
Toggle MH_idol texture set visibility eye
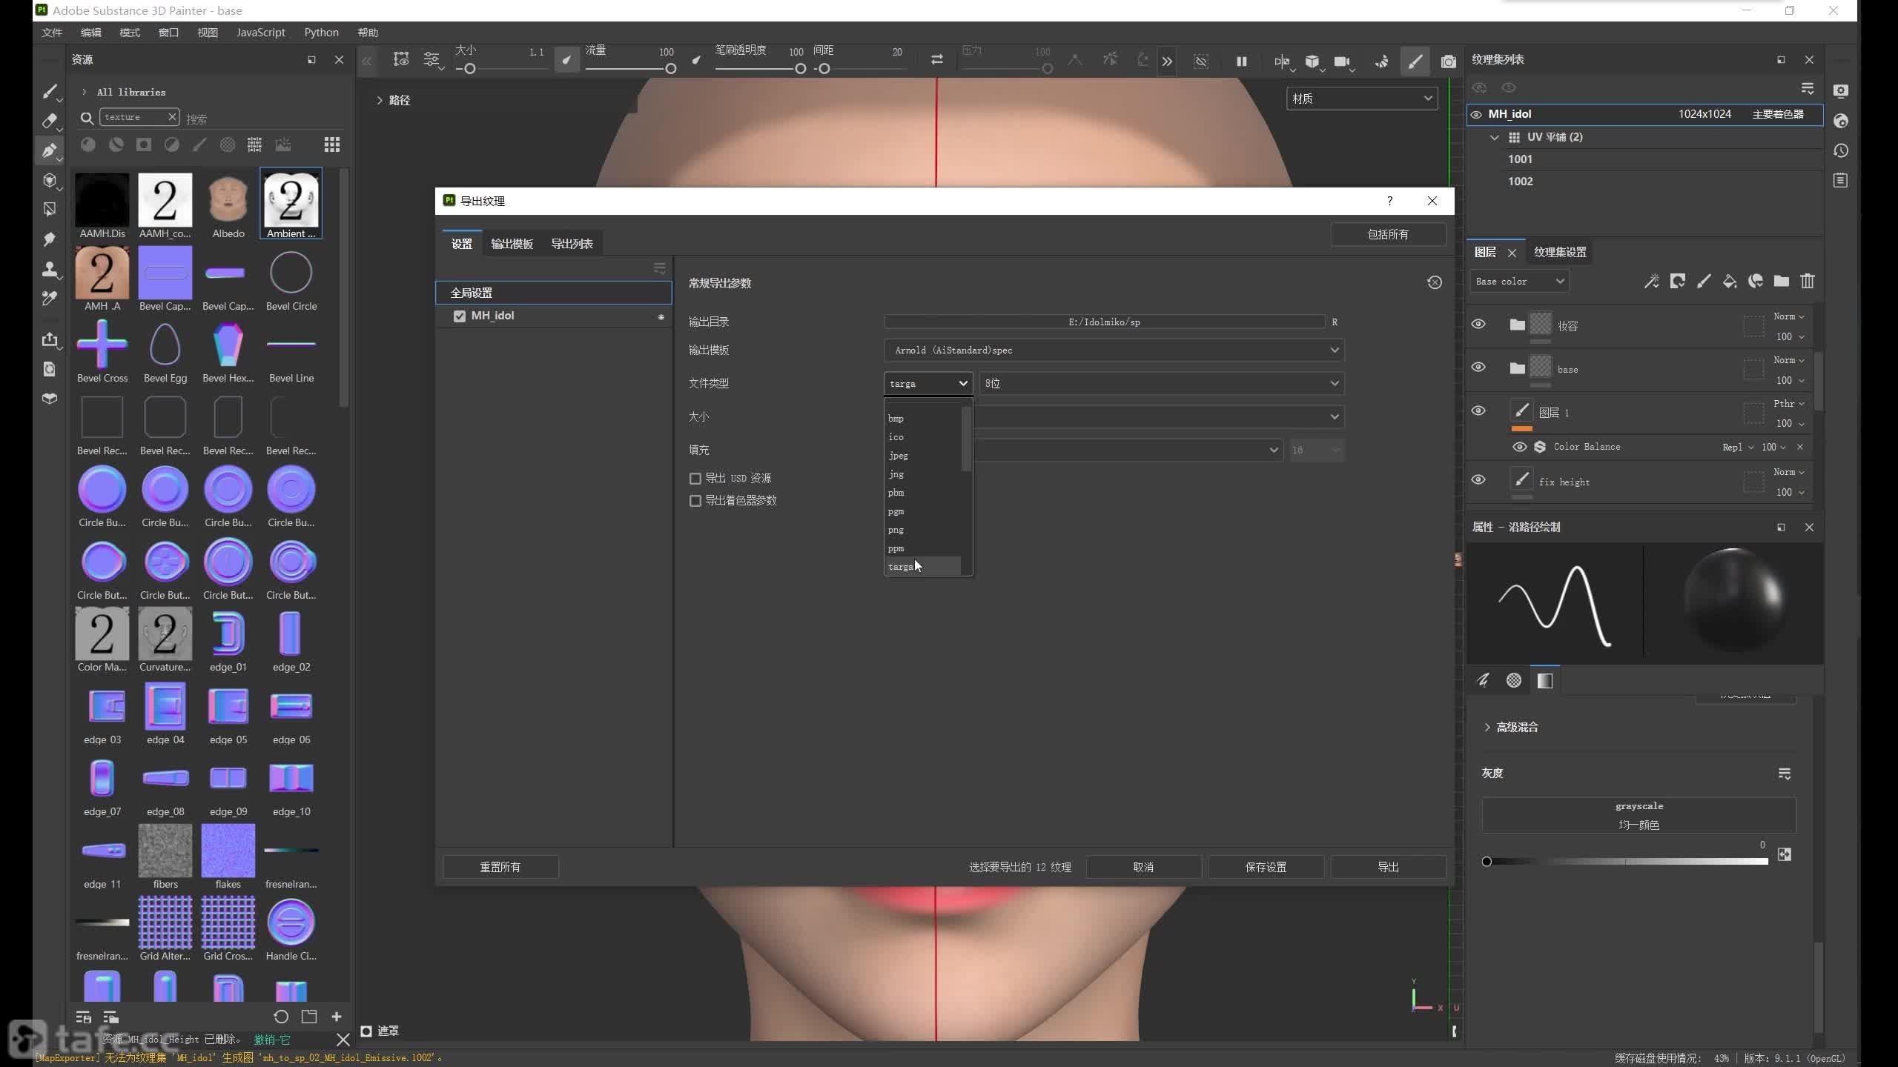[x=1476, y=115]
